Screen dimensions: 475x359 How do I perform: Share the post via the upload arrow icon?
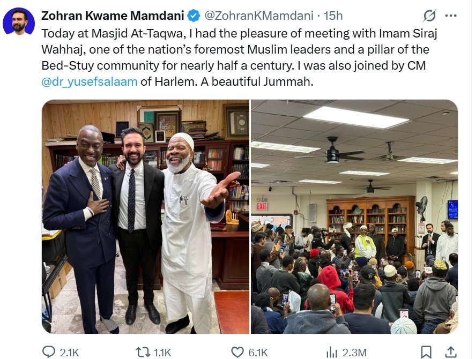450,352
